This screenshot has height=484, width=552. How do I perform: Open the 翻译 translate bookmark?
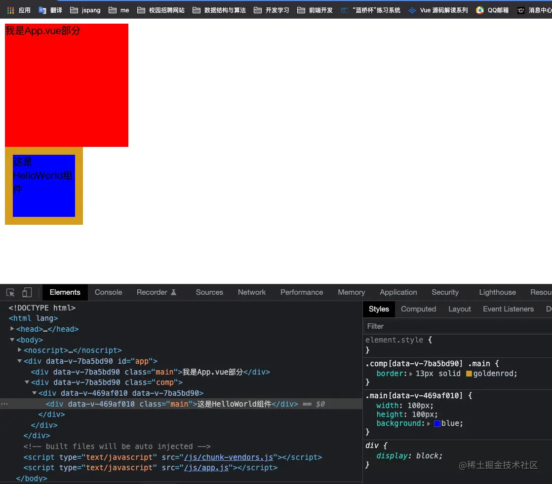[x=50, y=10]
